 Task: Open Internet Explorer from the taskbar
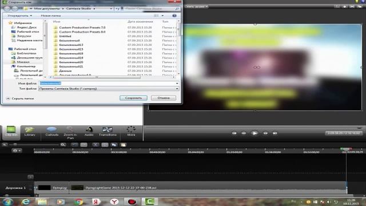pos(25,201)
